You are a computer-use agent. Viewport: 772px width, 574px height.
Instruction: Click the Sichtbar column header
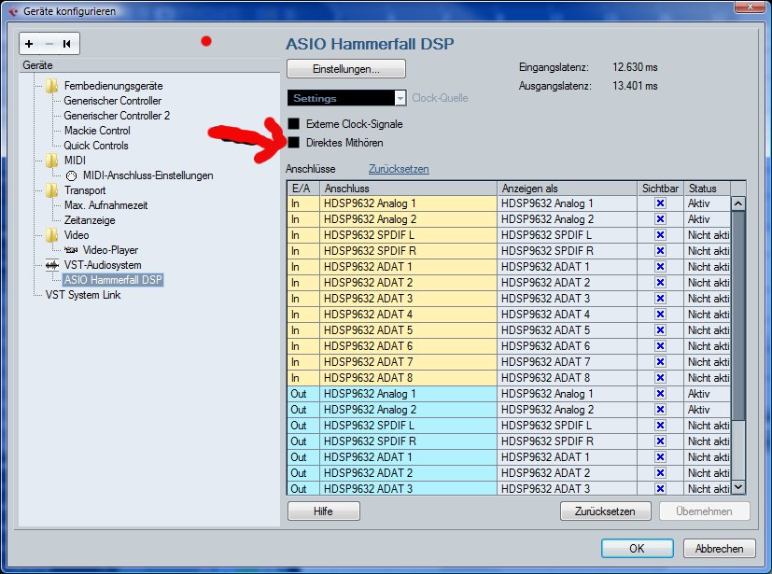point(660,189)
